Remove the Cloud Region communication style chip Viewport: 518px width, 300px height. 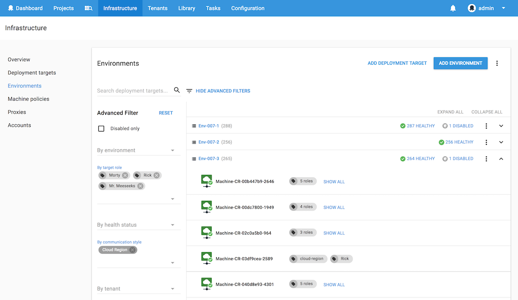pyautogui.click(x=132, y=250)
